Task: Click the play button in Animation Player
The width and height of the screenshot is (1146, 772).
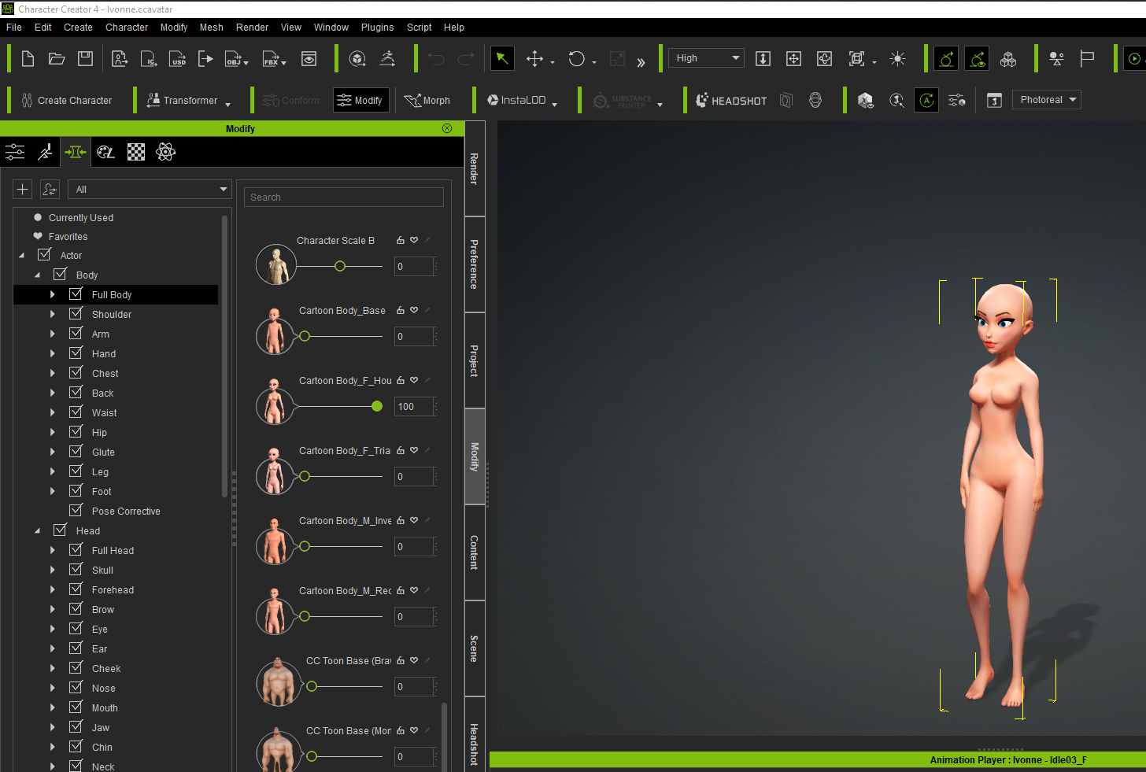Action: [1134, 58]
